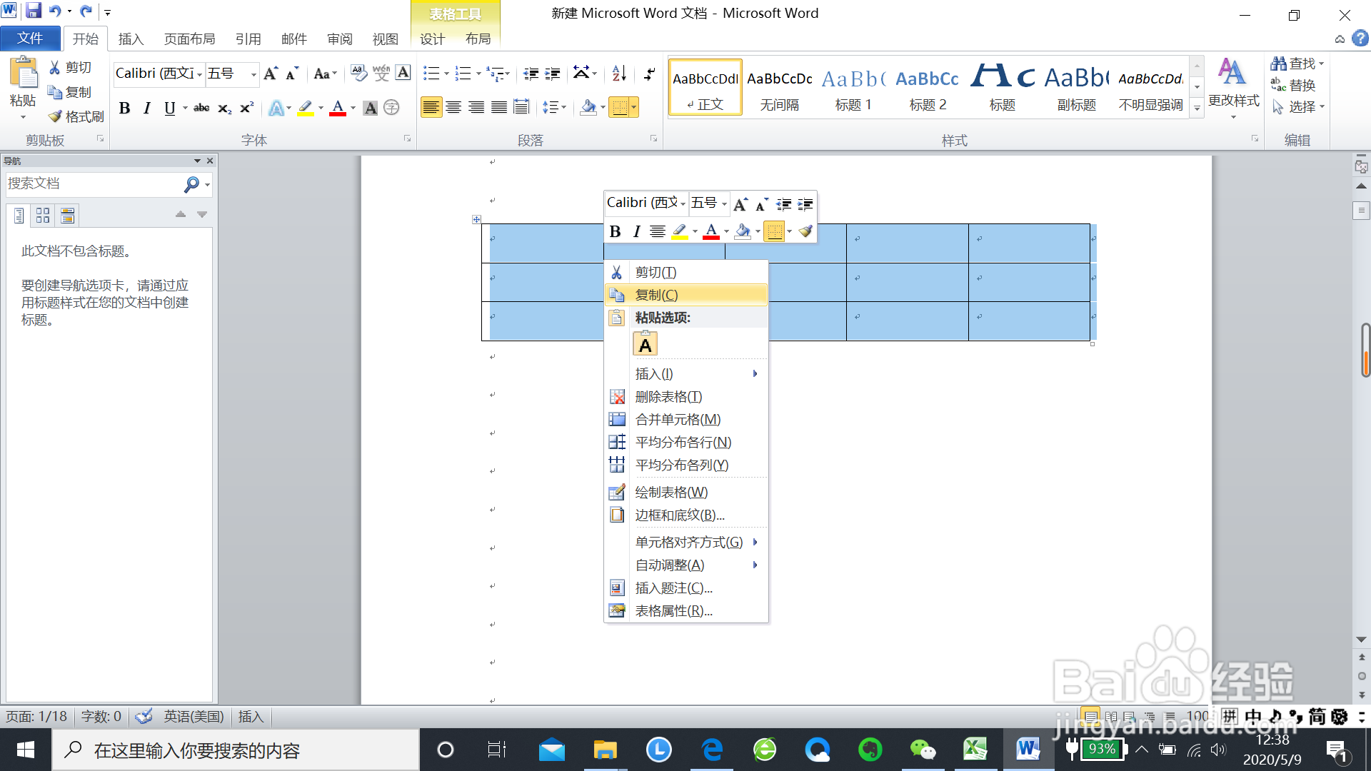Click the Justify alignment icon in the ribbon
The image size is (1371, 771).
point(499,108)
